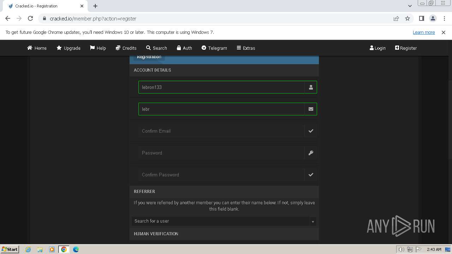Open the Help menu item

98,48
